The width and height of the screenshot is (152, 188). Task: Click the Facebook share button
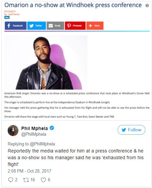[16, 26]
